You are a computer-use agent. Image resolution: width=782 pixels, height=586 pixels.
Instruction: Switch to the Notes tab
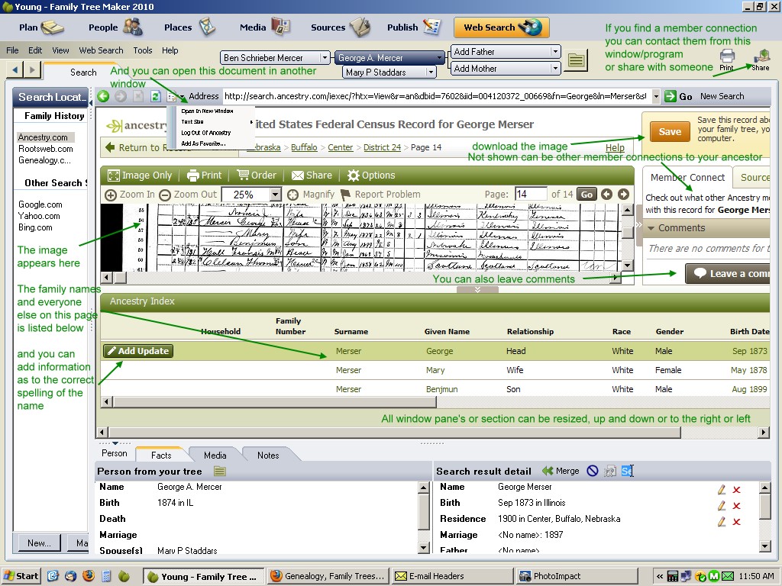(268, 455)
